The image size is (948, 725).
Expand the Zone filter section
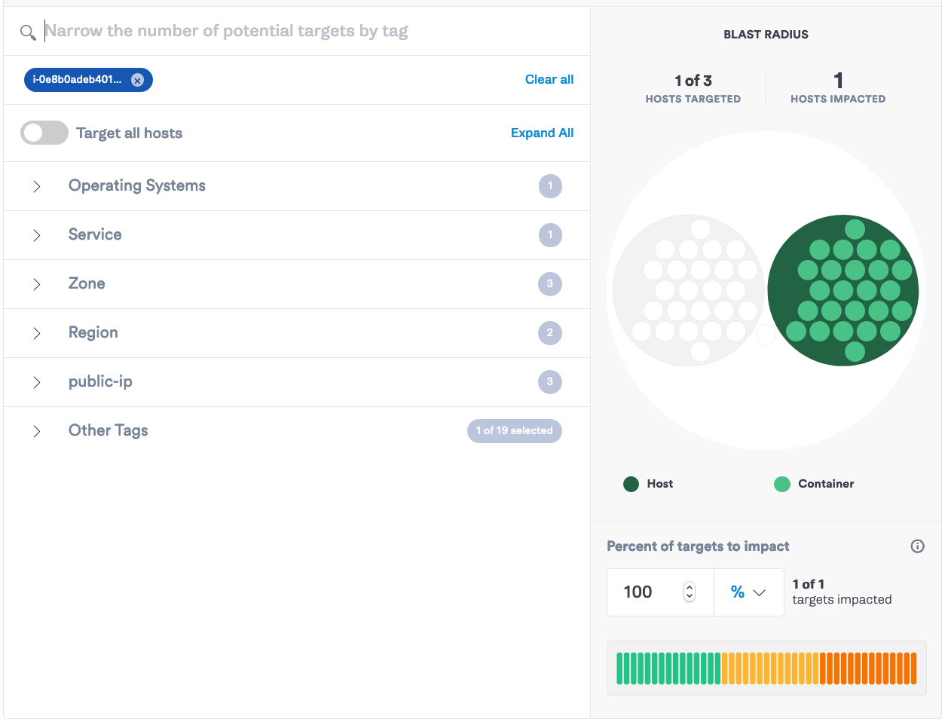click(x=36, y=284)
